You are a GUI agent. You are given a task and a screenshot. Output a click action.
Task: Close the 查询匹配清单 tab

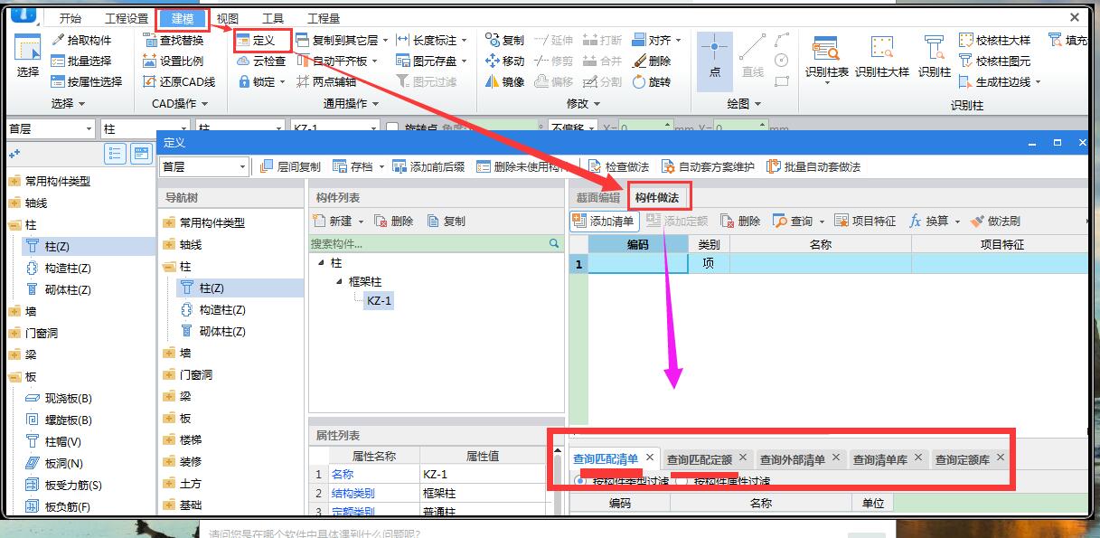(x=649, y=458)
